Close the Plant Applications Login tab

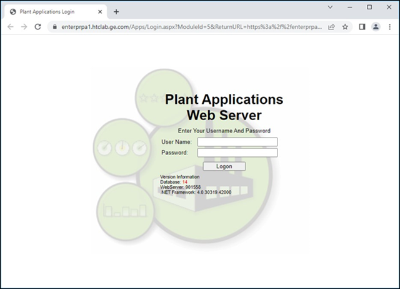(100, 12)
